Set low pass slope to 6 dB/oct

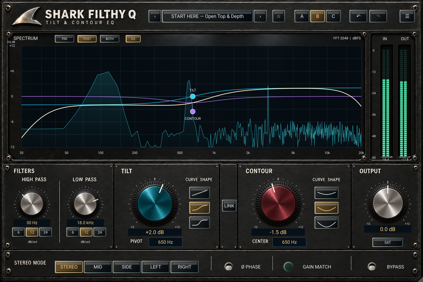(x=73, y=232)
